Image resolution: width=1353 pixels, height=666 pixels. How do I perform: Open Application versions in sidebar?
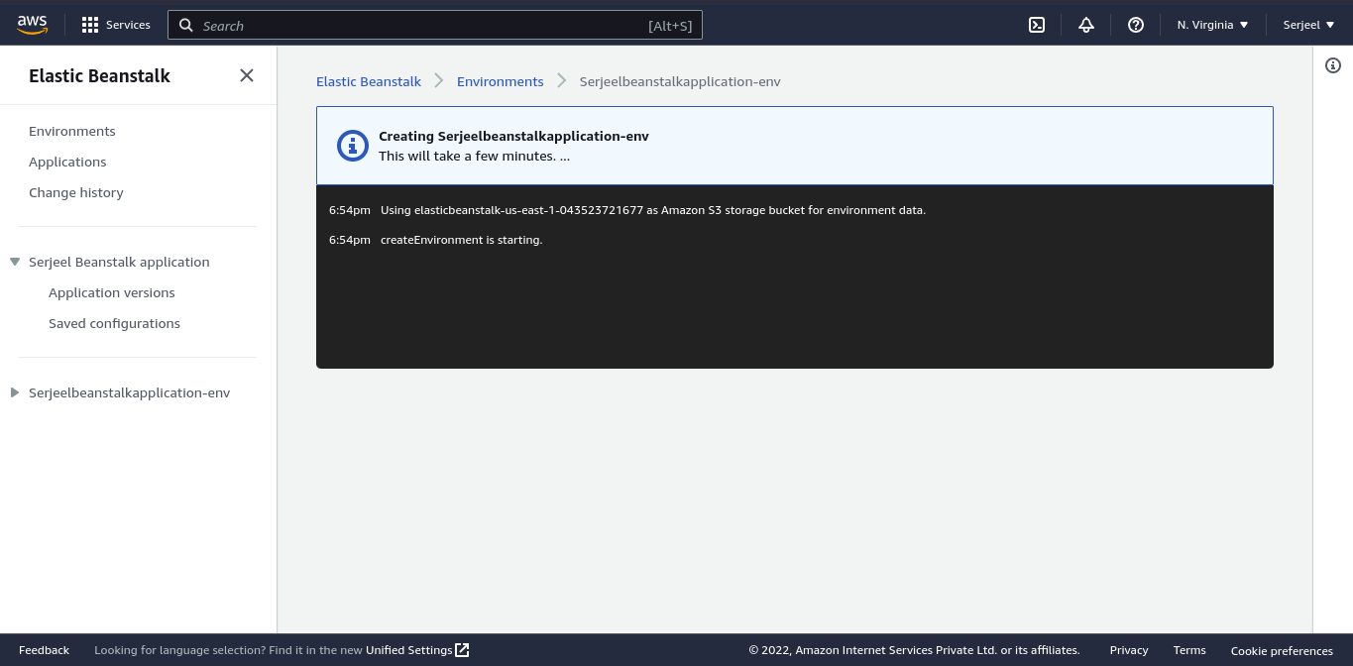click(x=112, y=292)
